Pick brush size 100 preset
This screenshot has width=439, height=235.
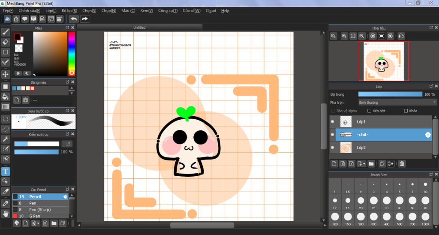tap(335, 218)
